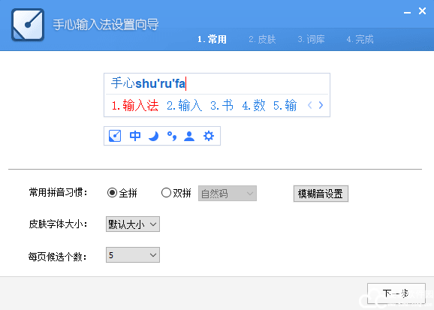Toggle the half-width moon icon
The height and width of the screenshot is (310, 434).
tap(154, 136)
